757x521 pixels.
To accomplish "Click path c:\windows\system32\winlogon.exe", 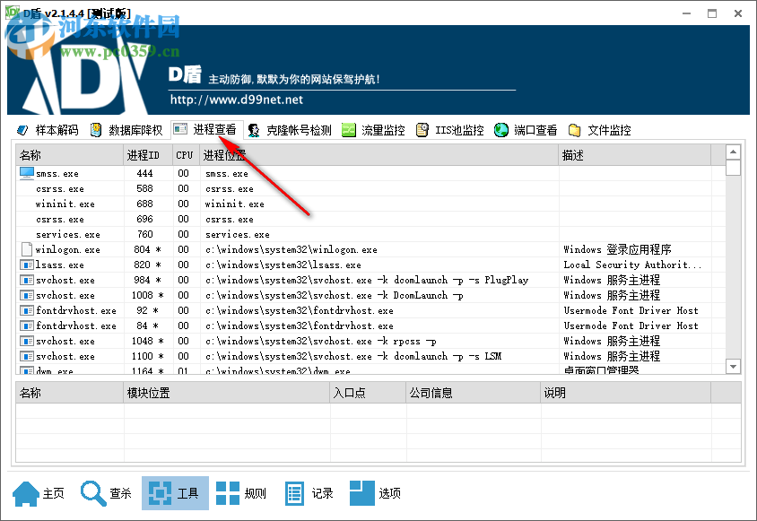I will (x=291, y=249).
